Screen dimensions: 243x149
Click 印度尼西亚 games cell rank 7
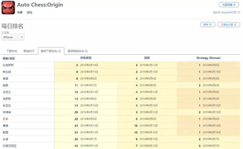(x=147, y=146)
